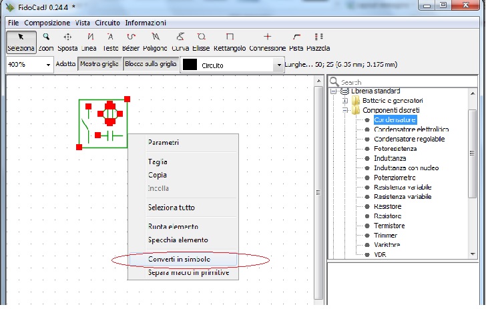Image resolution: width=486 pixels, height=309 pixels.
Task: Toggle Blocca sulla griglia snapping
Action: point(151,65)
